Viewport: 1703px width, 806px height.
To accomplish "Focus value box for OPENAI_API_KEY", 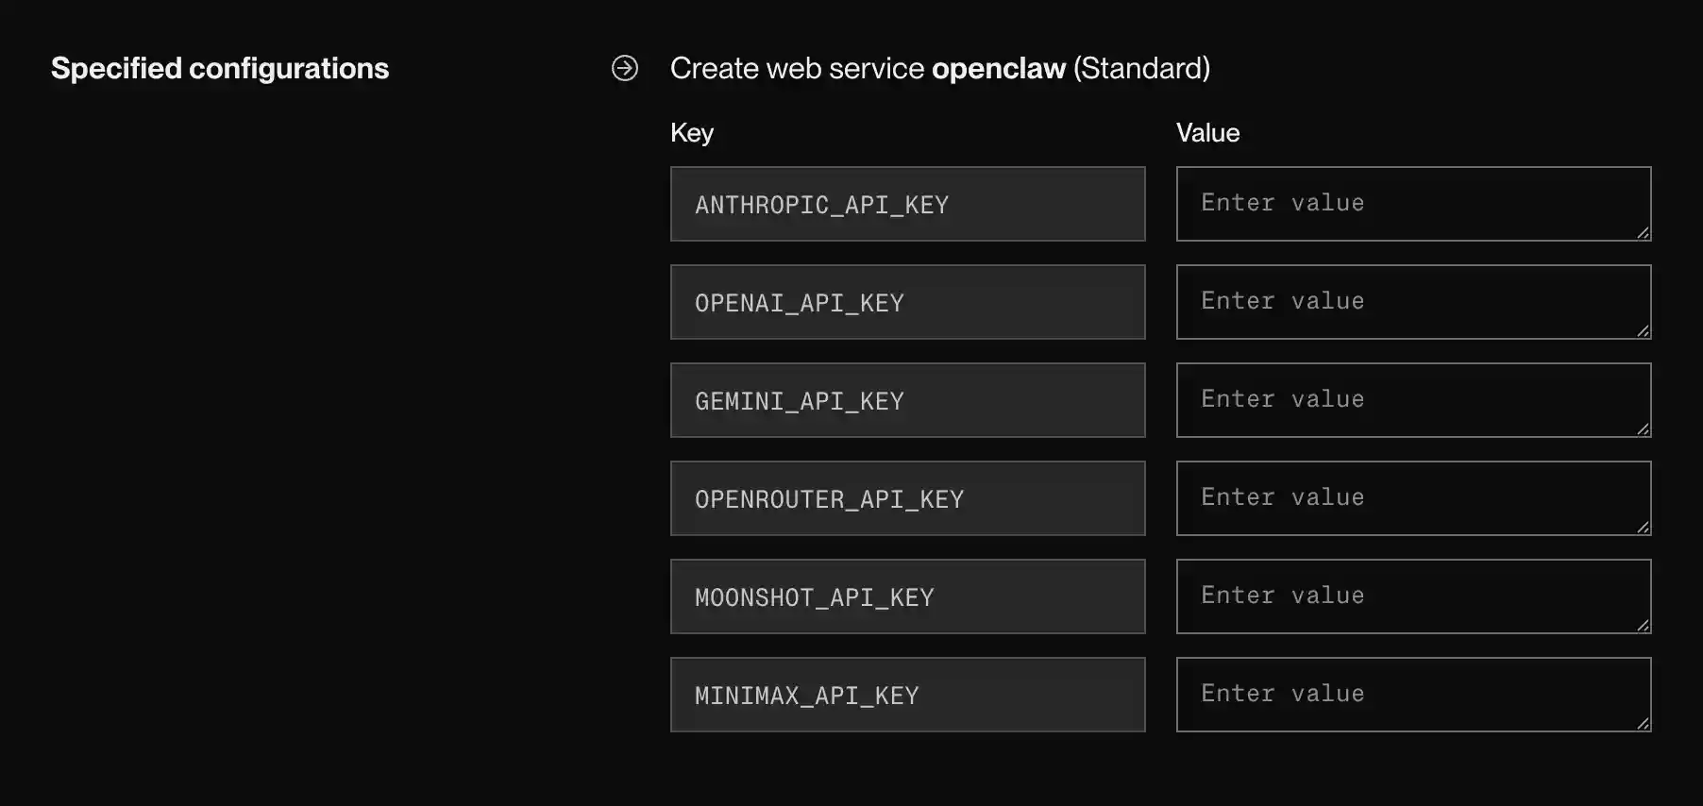I will tap(1414, 302).
